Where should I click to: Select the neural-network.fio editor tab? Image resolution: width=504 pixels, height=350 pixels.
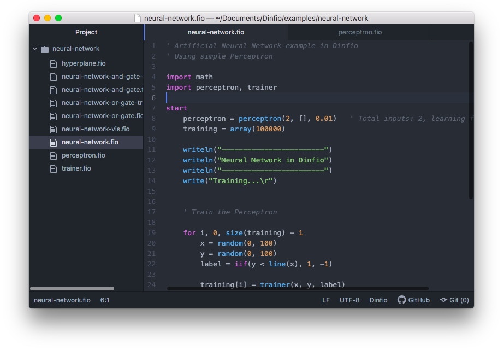[216, 32]
